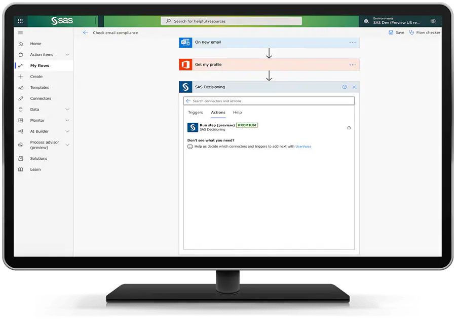Click the SAS Decisioning step title

[210, 87]
